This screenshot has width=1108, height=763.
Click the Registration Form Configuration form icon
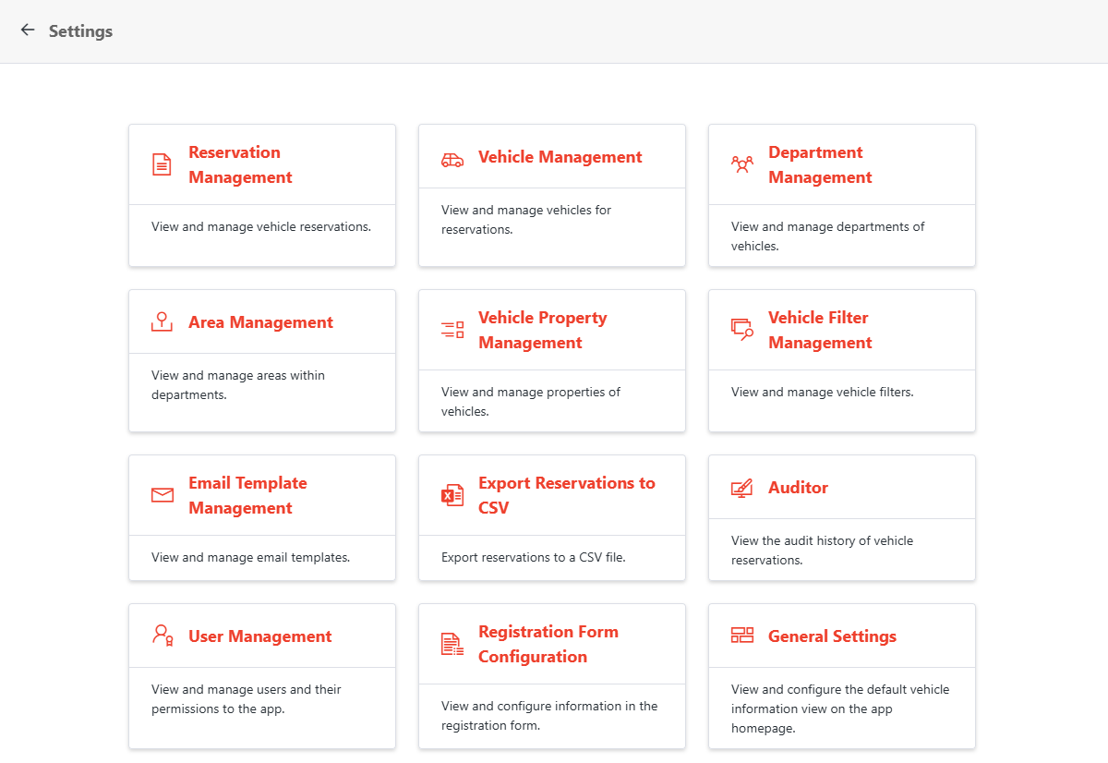click(452, 643)
